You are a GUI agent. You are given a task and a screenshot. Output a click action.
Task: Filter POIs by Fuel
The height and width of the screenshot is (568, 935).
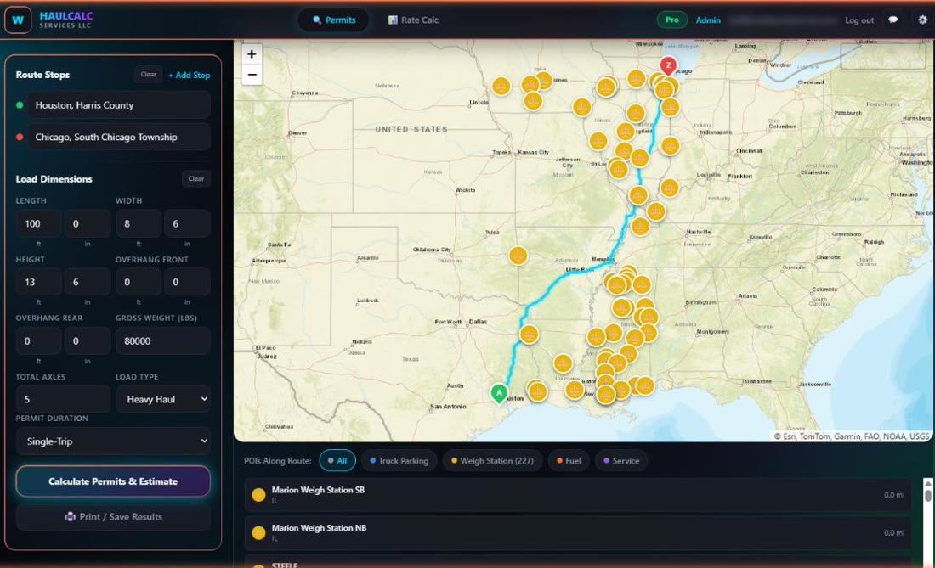569,461
